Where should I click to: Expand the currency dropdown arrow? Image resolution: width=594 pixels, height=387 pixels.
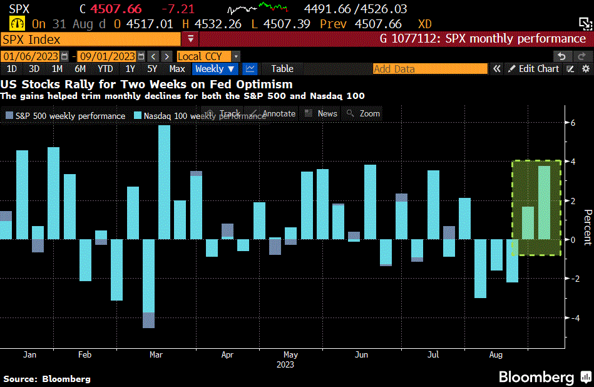pyautogui.click(x=236, y=56)
